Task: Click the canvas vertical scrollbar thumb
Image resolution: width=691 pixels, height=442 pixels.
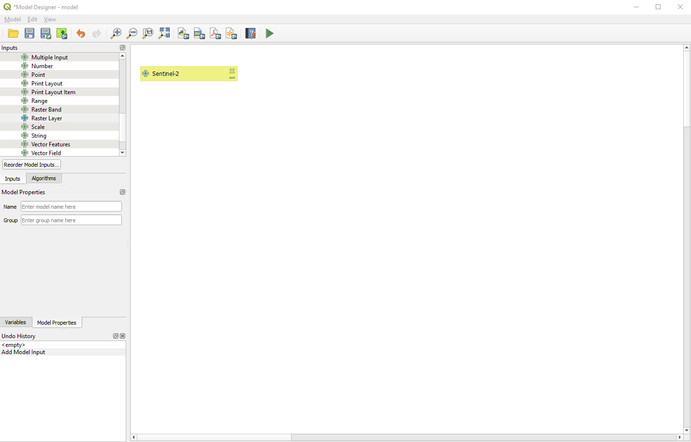Action: pyautogui.click(x=687, y=89)
